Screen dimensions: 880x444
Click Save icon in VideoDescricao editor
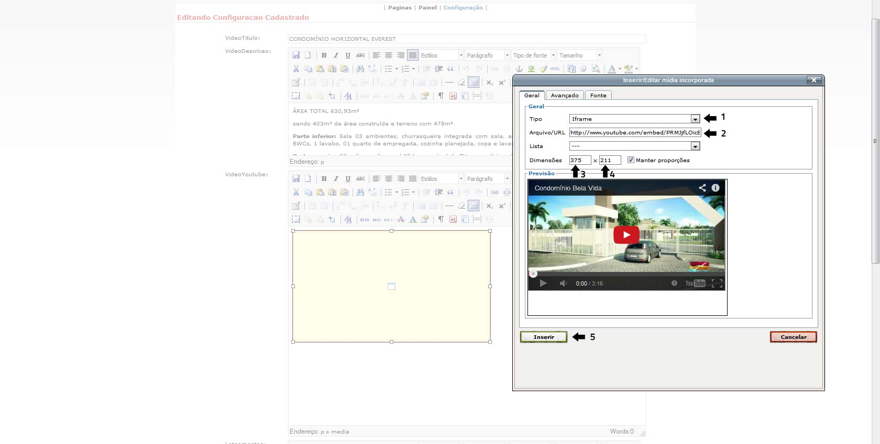click(296, 55)
